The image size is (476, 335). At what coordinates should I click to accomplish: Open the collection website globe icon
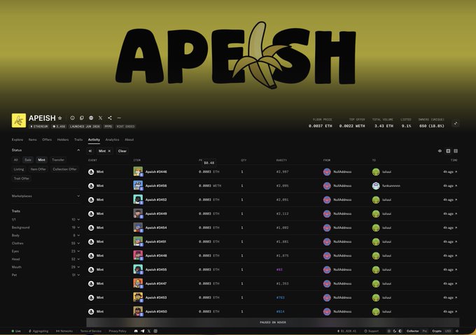pos(91,117)
